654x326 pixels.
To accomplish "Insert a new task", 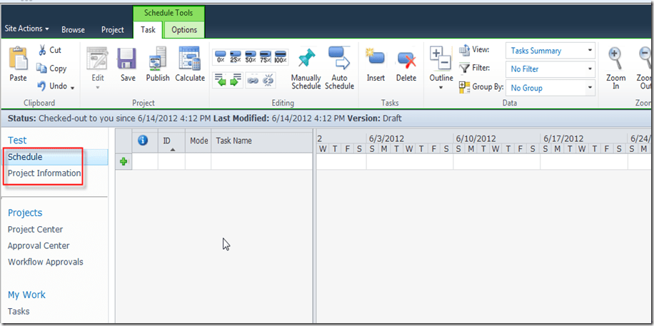I will pos(376,64).
